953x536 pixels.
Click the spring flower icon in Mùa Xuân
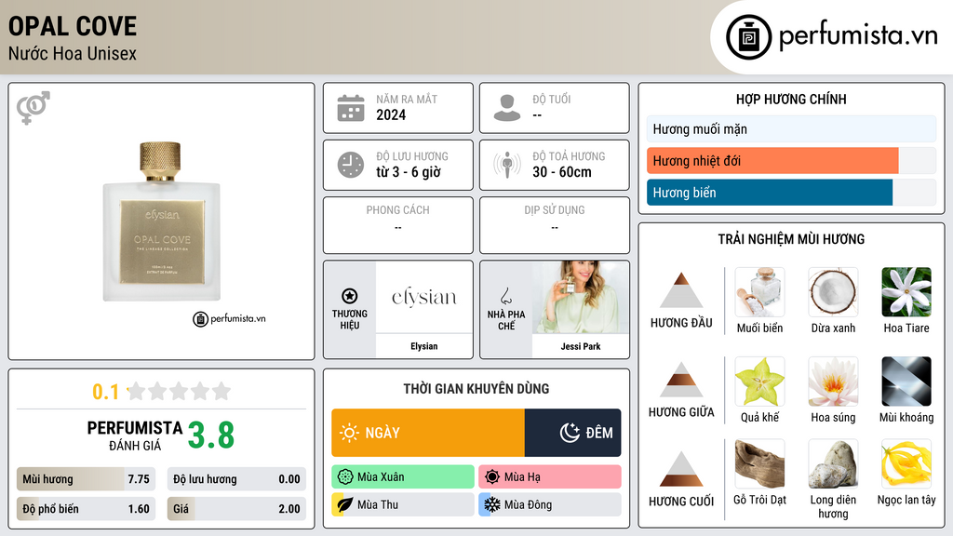click(x=345, y=477)
